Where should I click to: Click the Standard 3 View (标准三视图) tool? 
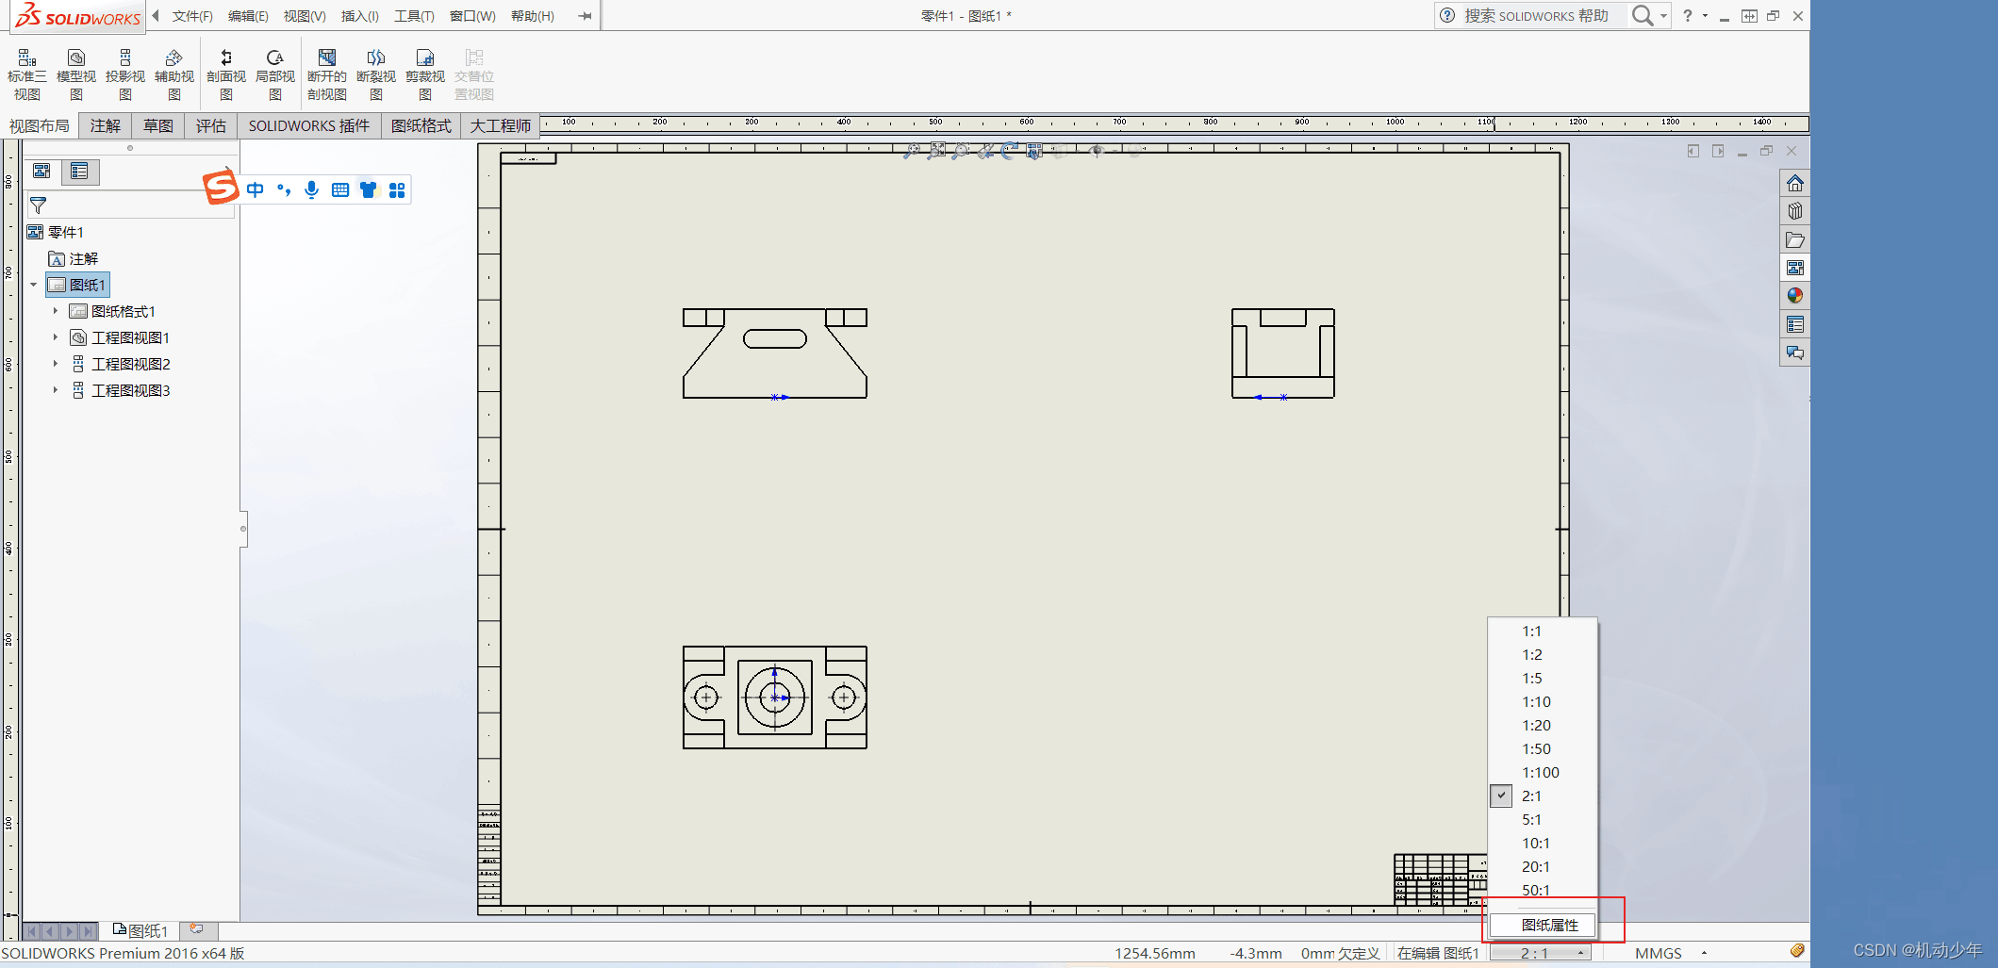pyautogui.click(x=26, y=74)
